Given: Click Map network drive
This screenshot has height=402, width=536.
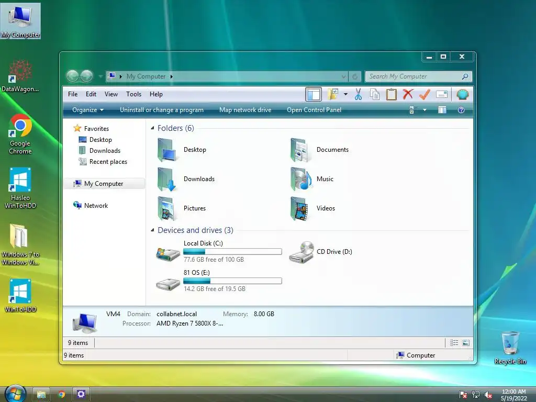Looking at the screenshot, I should 245,110.
